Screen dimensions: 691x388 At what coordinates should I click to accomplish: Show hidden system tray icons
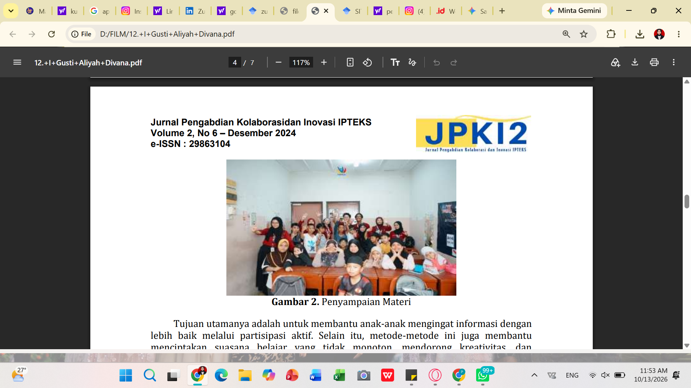coord(534,375)
